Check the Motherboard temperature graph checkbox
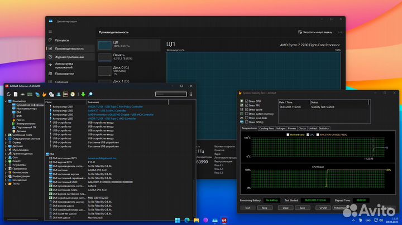Screen dimensions: 402x225 (288, 134)
